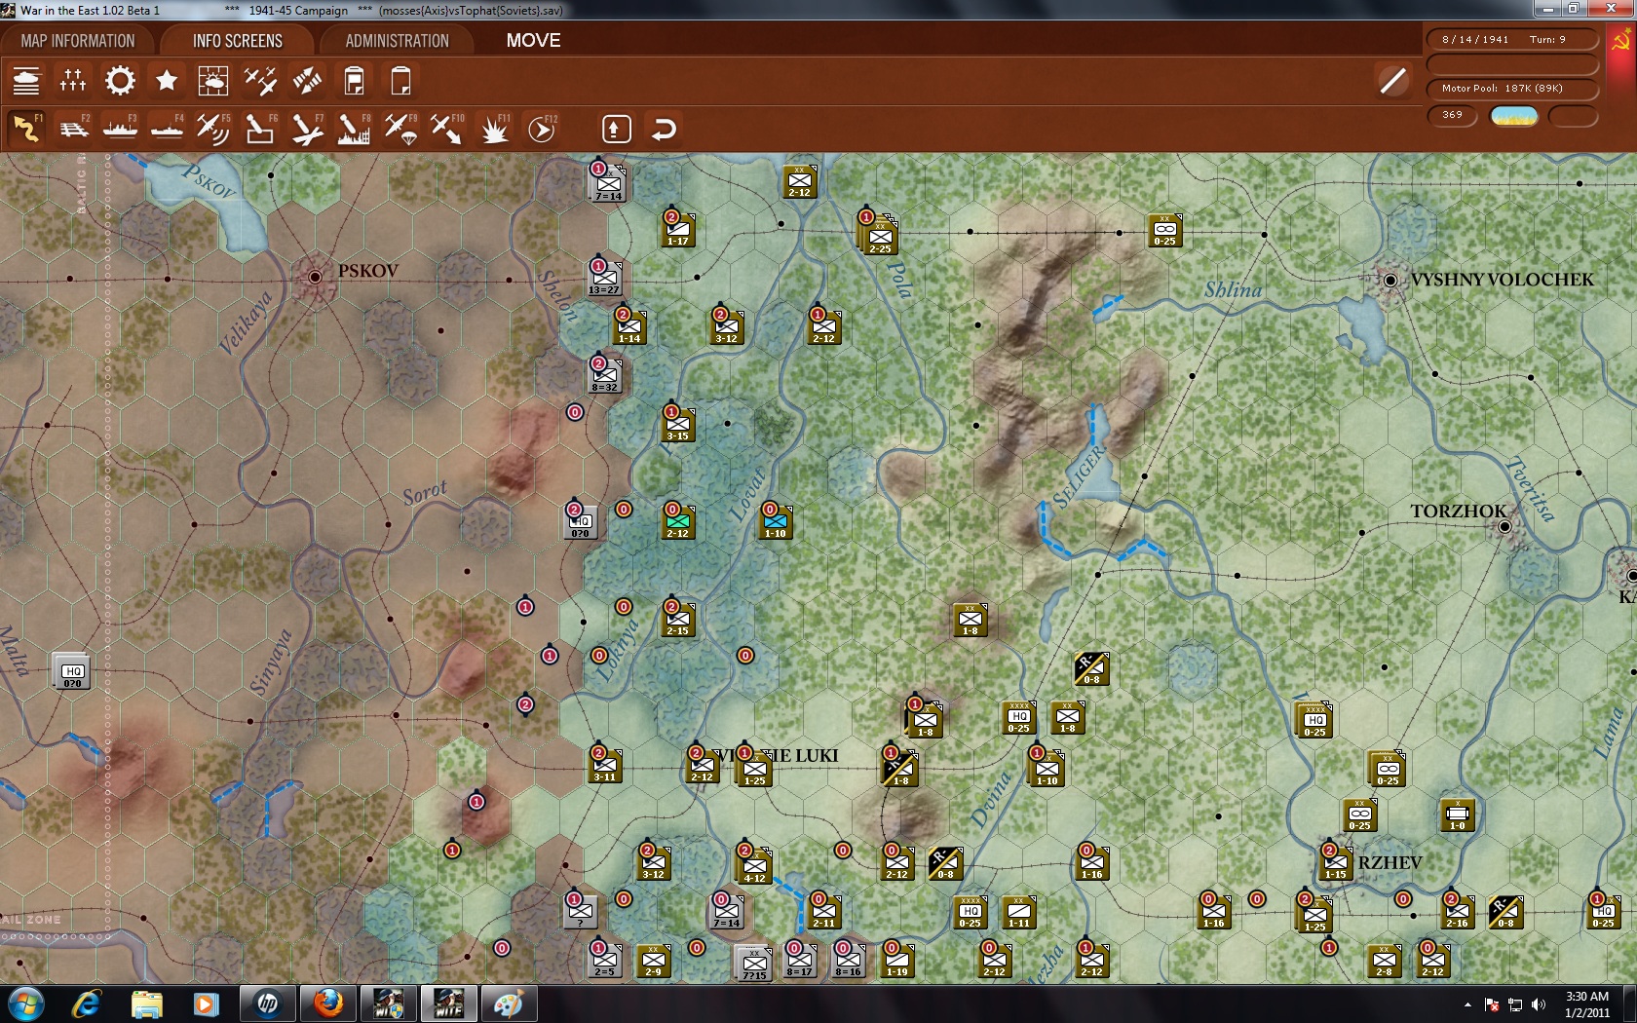The width and height of the screenshot is (1637, 1023).
Task: Open the production gear icon
Action: tap(120, 81)
